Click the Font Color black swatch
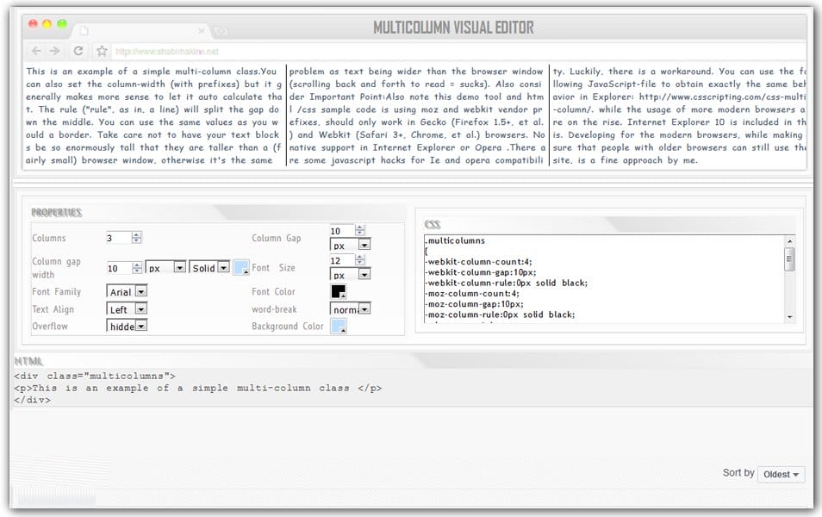This screenshot has height=517, width=822. point(338,292)
